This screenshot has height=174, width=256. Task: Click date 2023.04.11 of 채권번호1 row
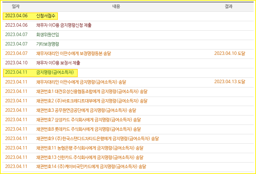coord(16,91)
